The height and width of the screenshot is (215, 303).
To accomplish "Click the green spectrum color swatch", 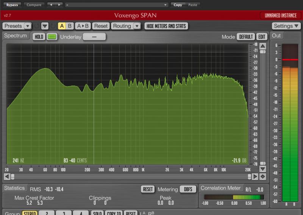I will pyautogui.click(x=52, y=37).
